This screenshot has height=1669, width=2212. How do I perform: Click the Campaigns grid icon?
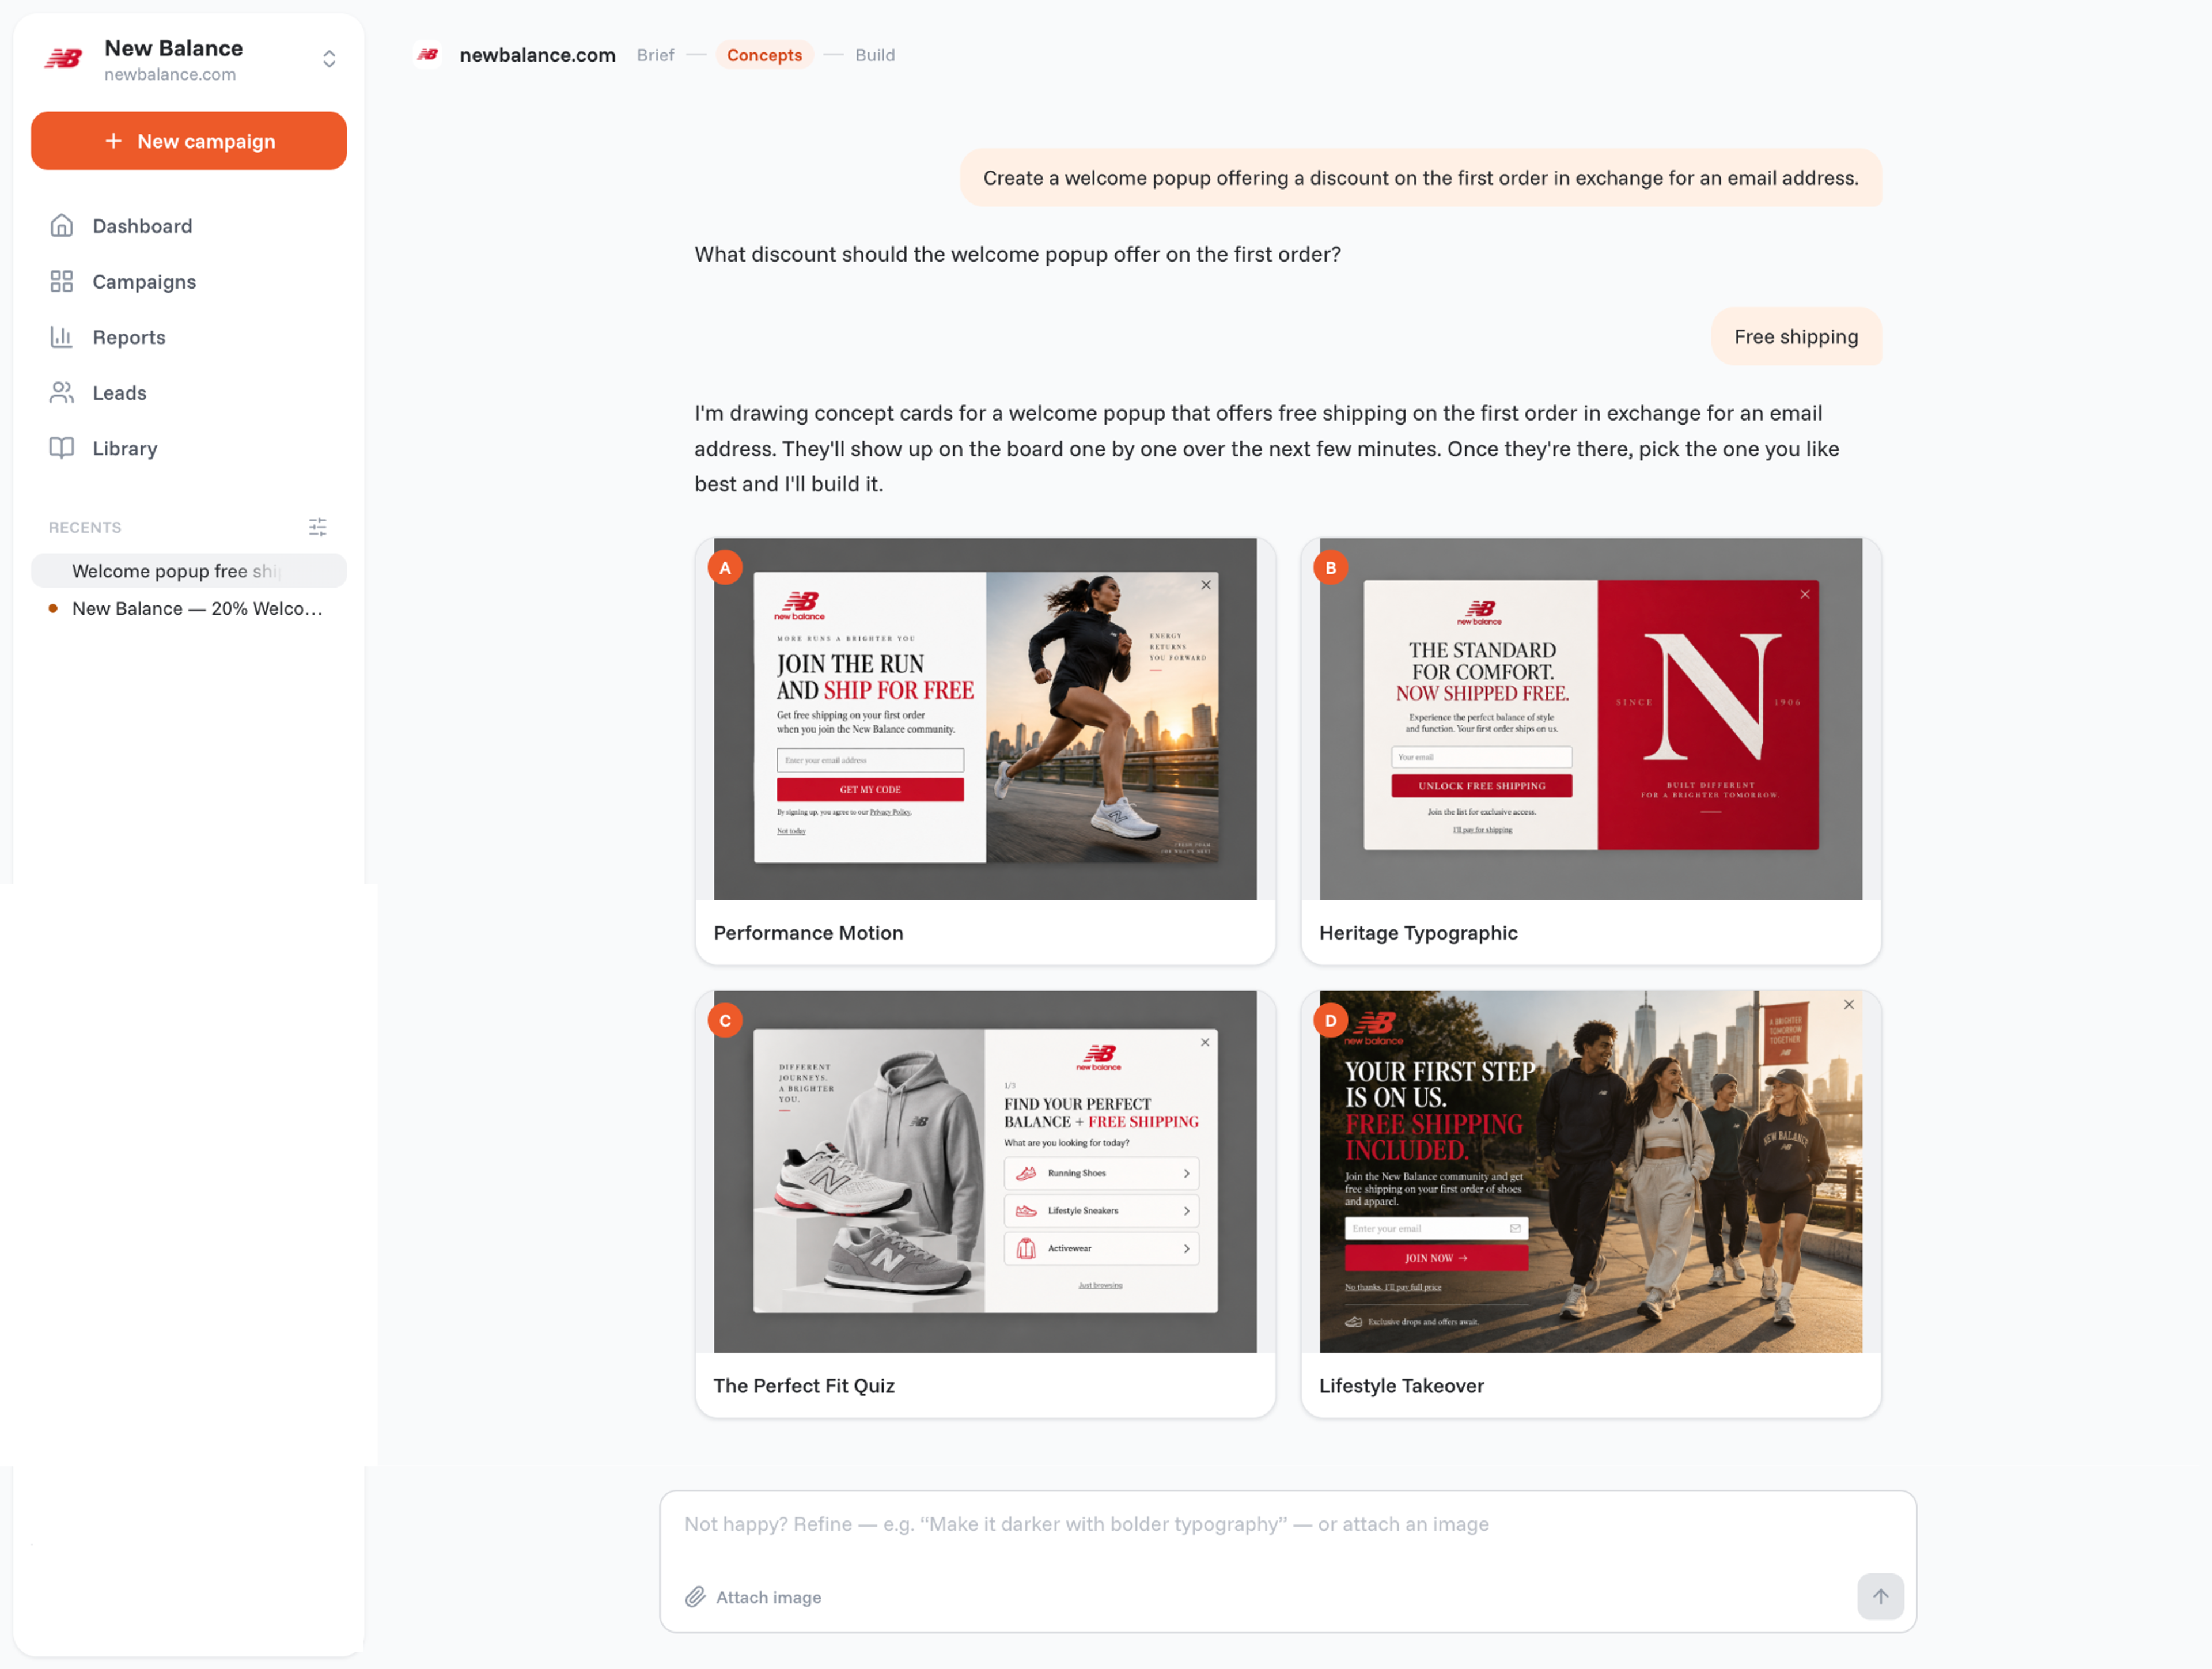62,282
